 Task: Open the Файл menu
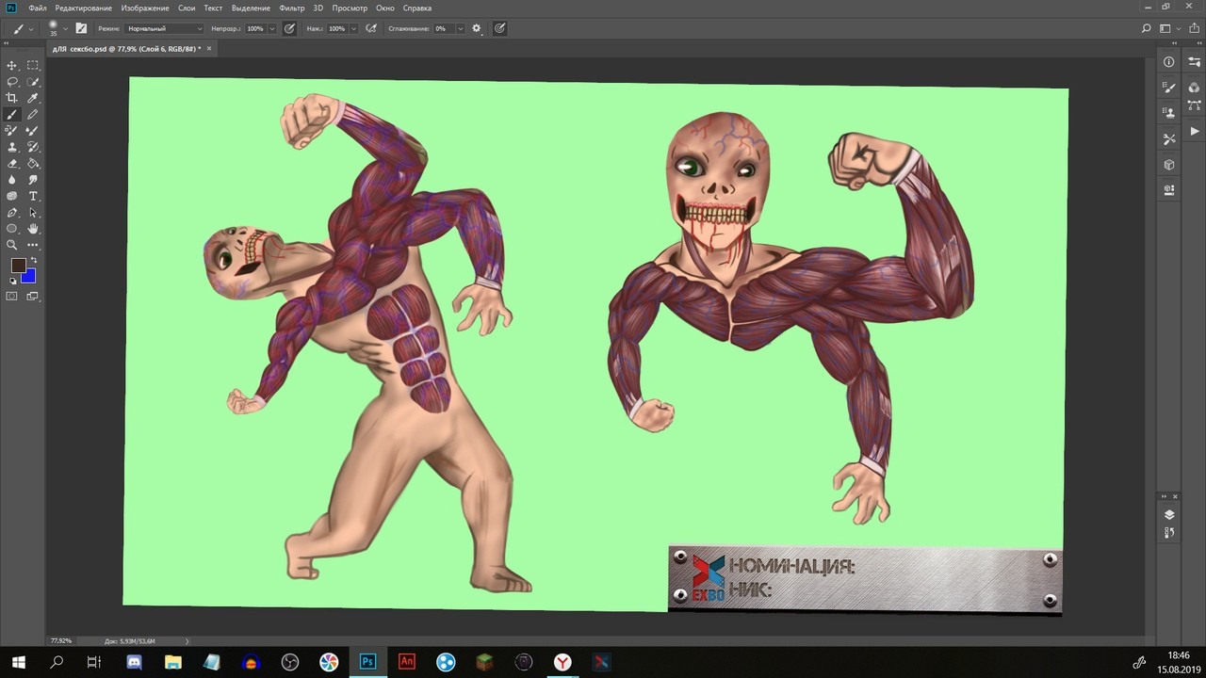pyautogui.click(x=37, y=8)
